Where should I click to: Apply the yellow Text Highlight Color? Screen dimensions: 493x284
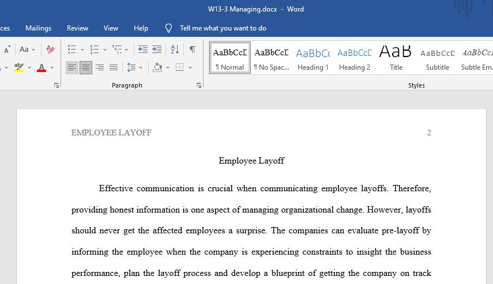point(19,67)
